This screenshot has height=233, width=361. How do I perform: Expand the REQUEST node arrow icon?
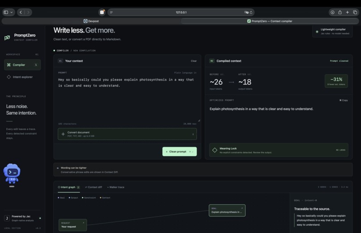83,223
